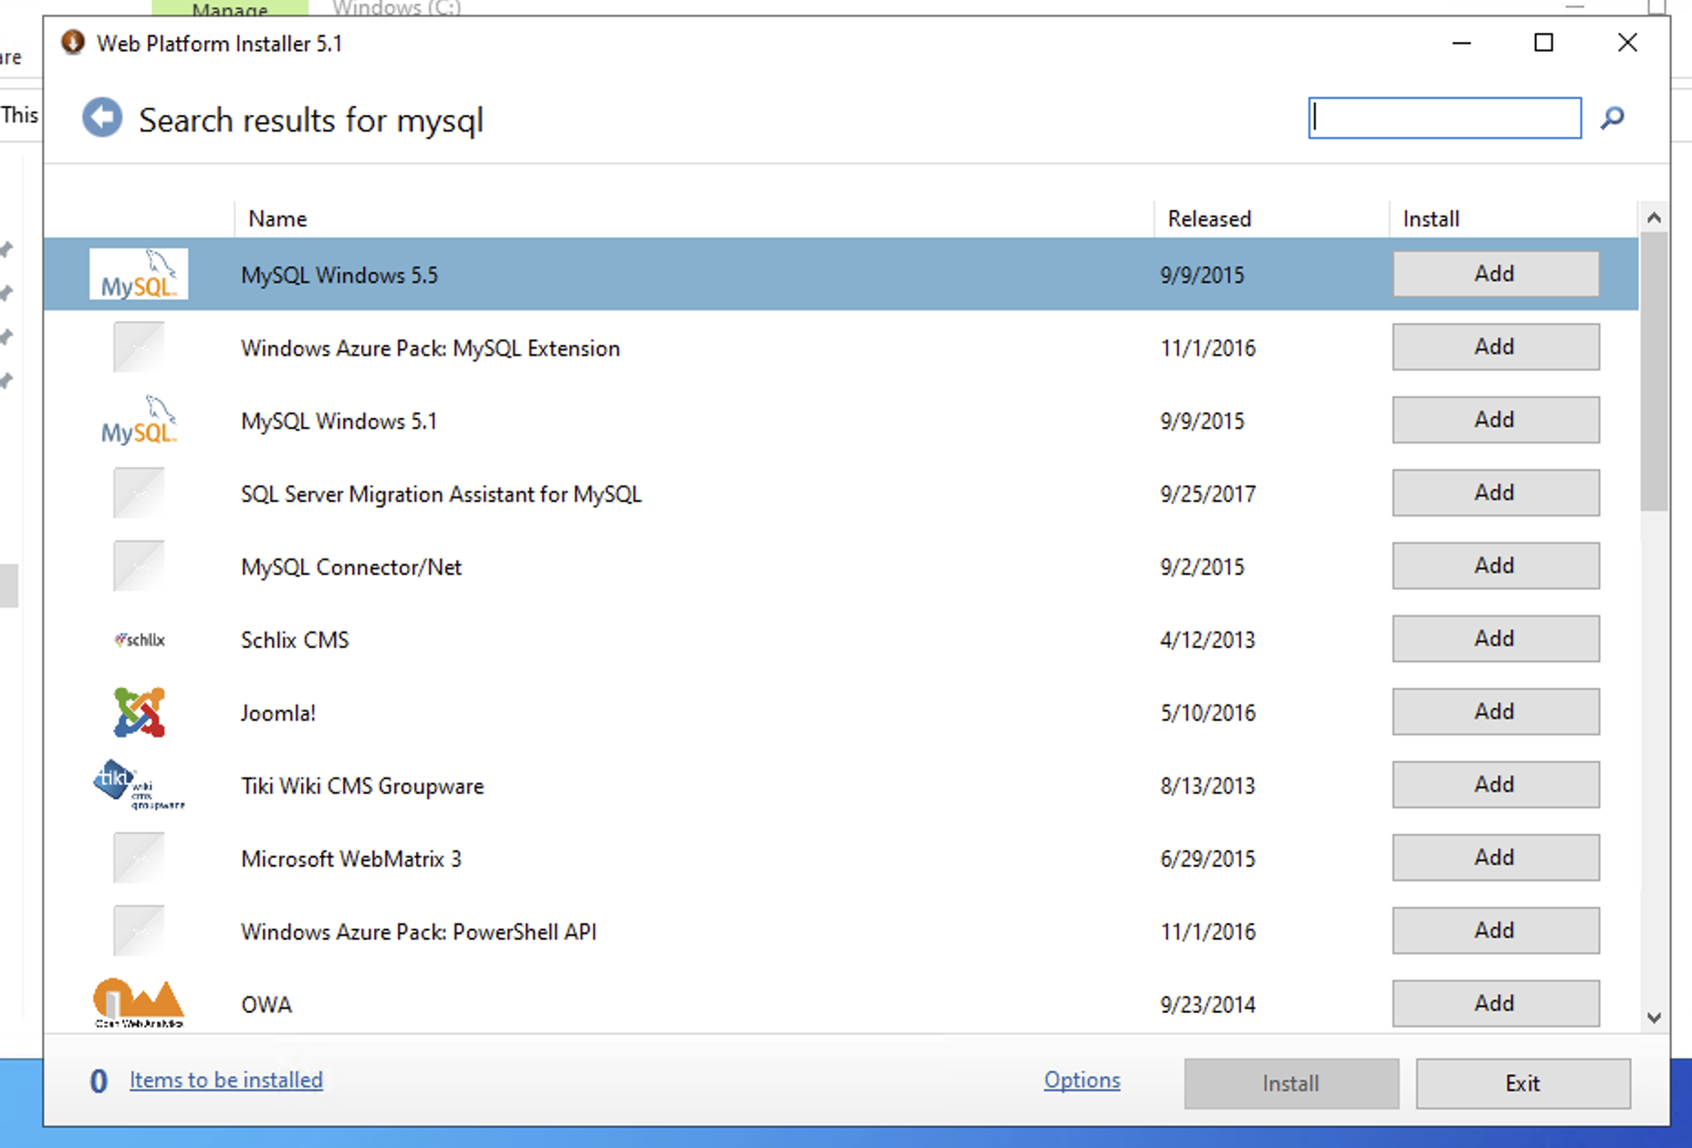This screenshot has width=1692, height=1148.
Task: Add MySQL Windows 5.5
Action: click(x=1496, y=274)
